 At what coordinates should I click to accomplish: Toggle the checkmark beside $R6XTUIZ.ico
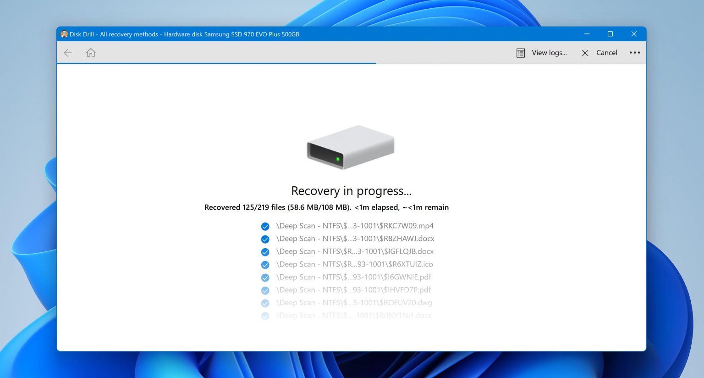[x=265, y=265]
